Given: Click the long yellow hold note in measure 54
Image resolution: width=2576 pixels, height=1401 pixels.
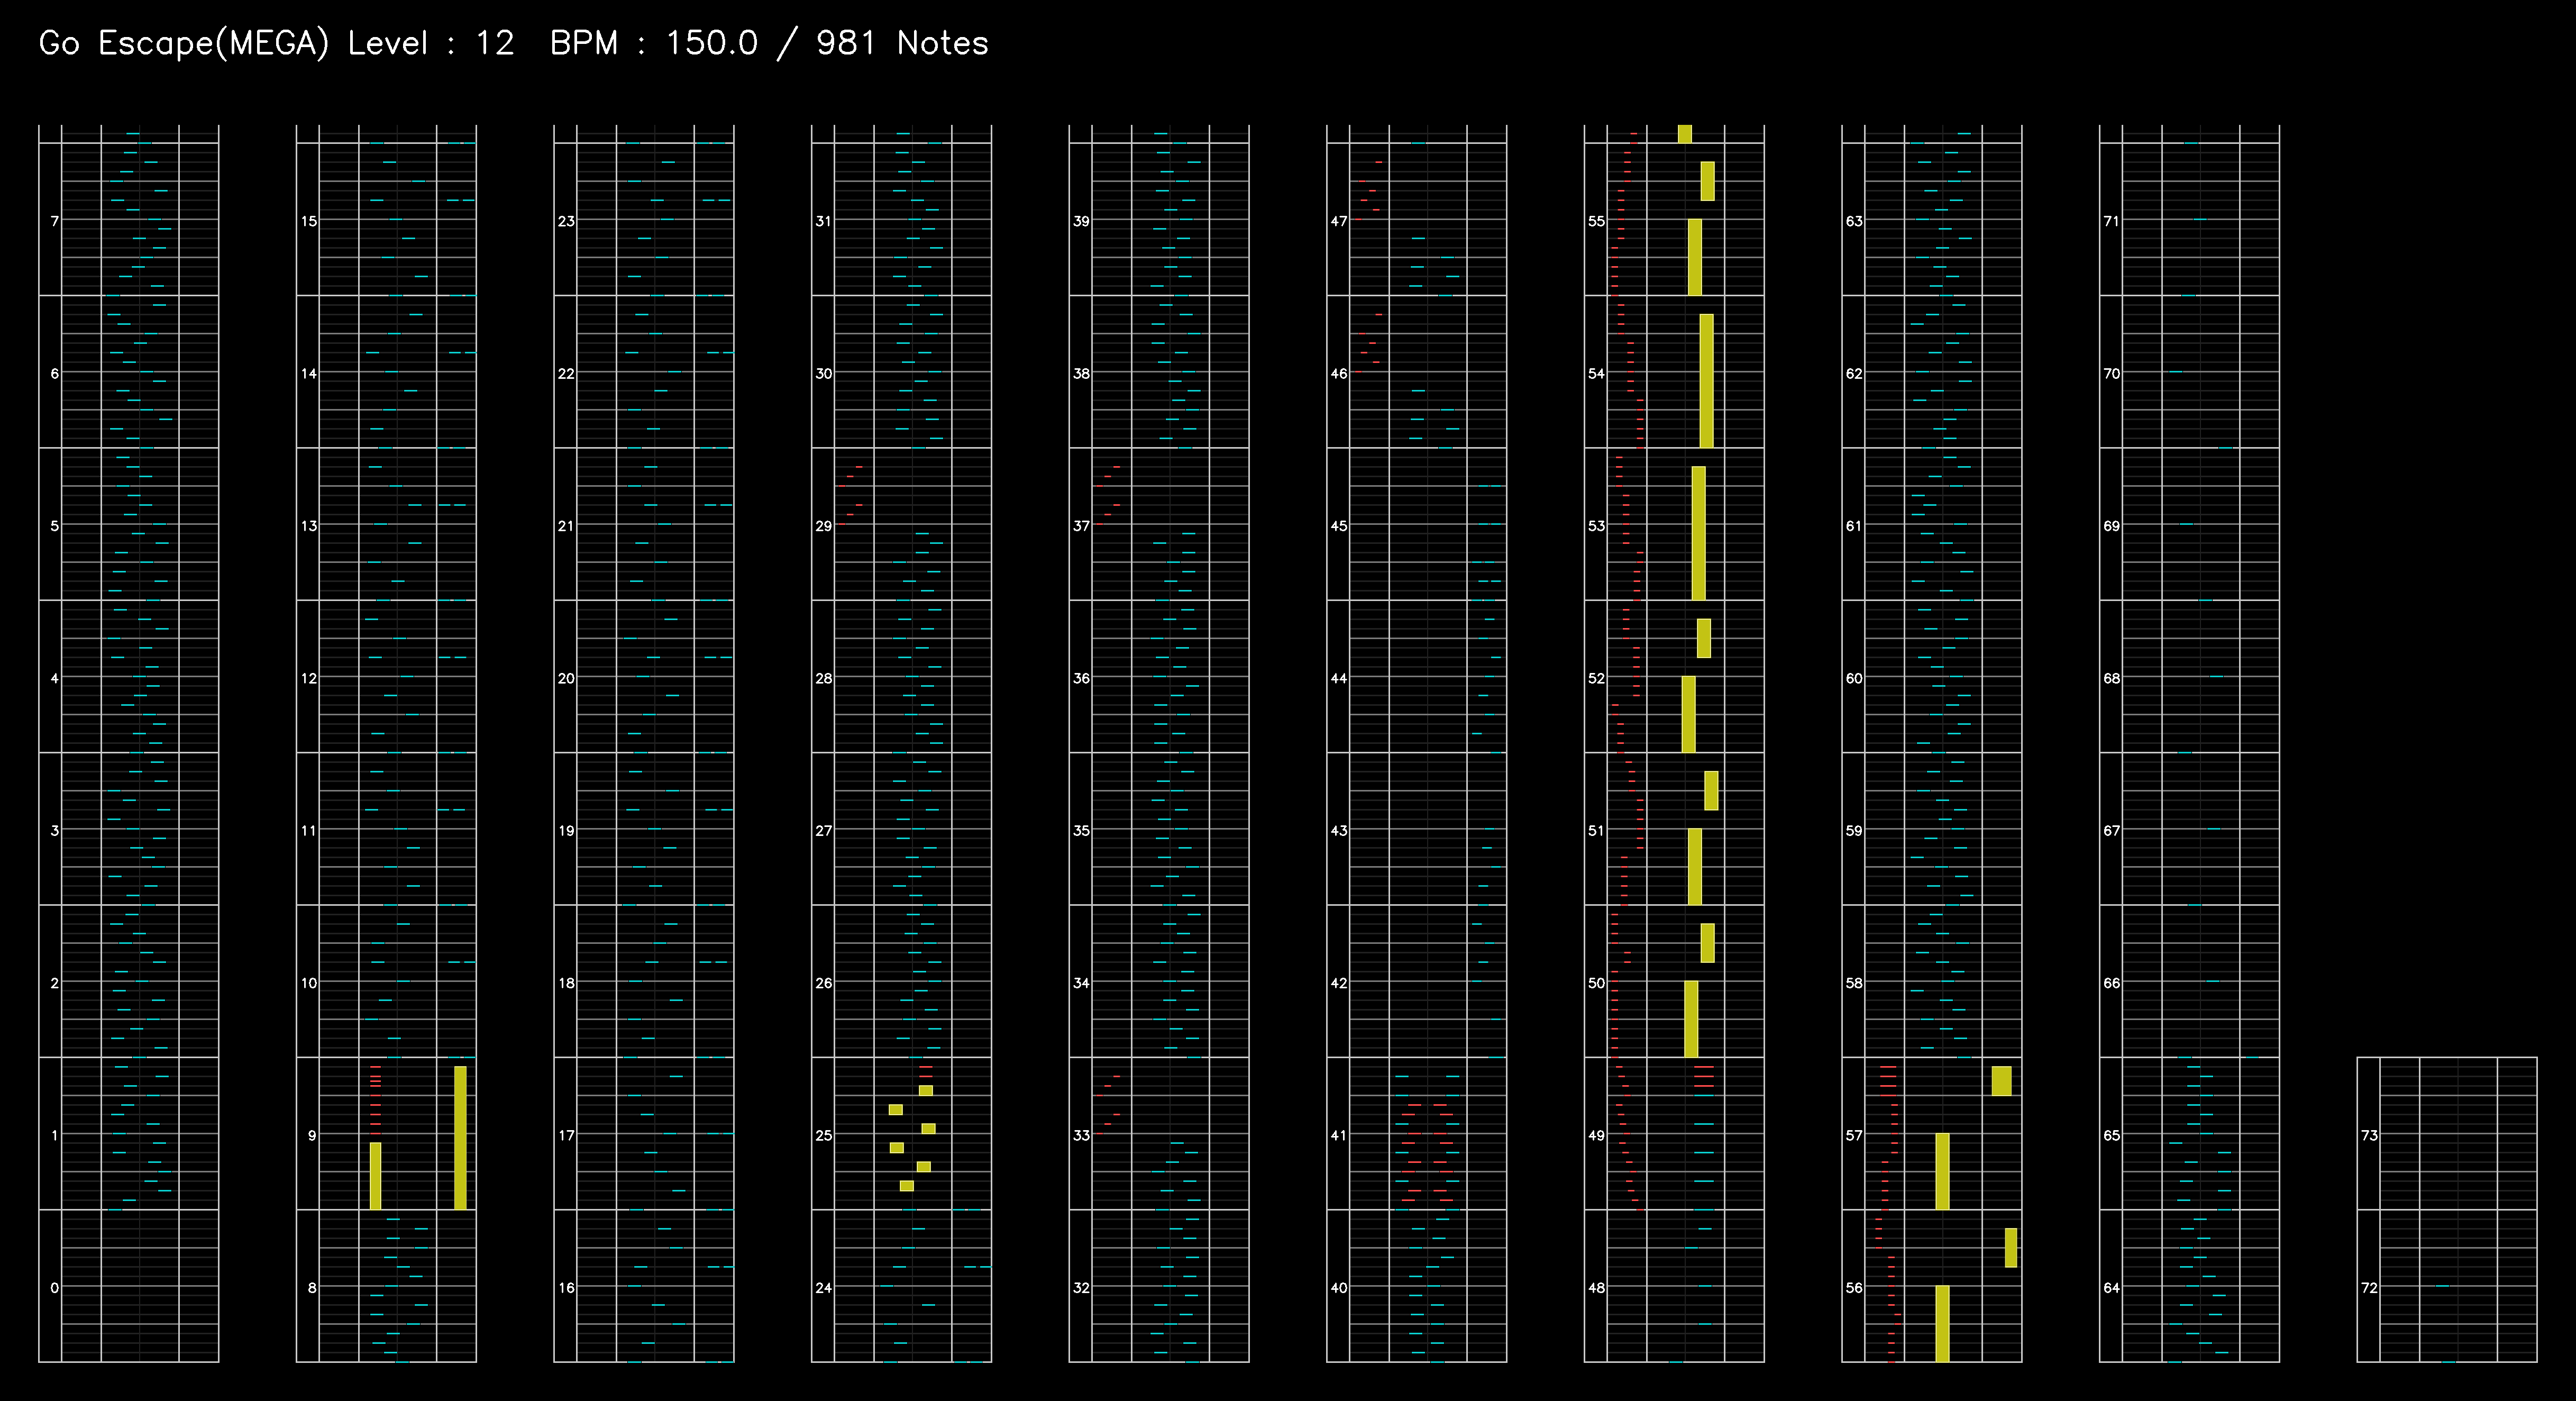Looking at the screenshot, I should [1706, 381].
